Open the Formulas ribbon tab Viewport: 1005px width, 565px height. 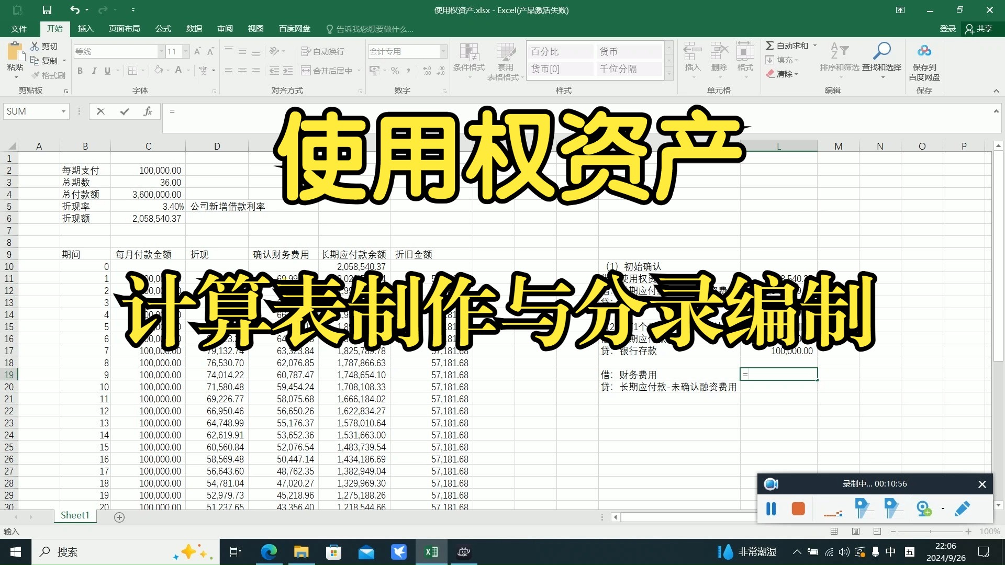point(163,29)
